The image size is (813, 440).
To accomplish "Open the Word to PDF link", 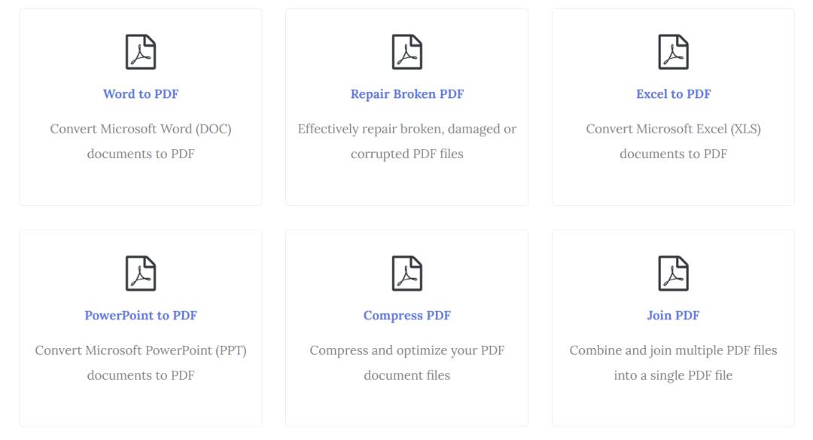I will [x=141, y=94].
